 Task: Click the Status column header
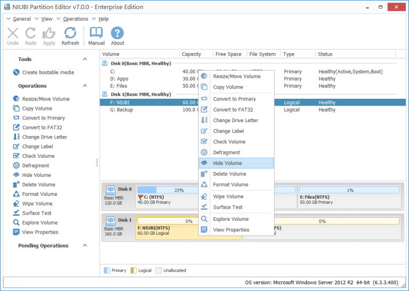click(x=356, y=54)
